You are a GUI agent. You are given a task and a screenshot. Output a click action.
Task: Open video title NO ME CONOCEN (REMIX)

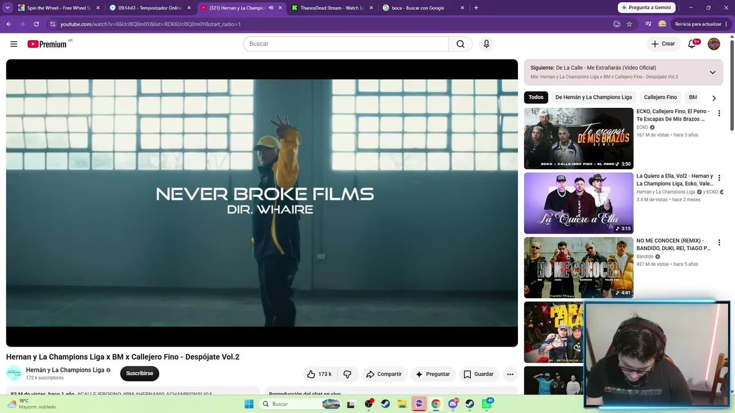click(674, 244)
